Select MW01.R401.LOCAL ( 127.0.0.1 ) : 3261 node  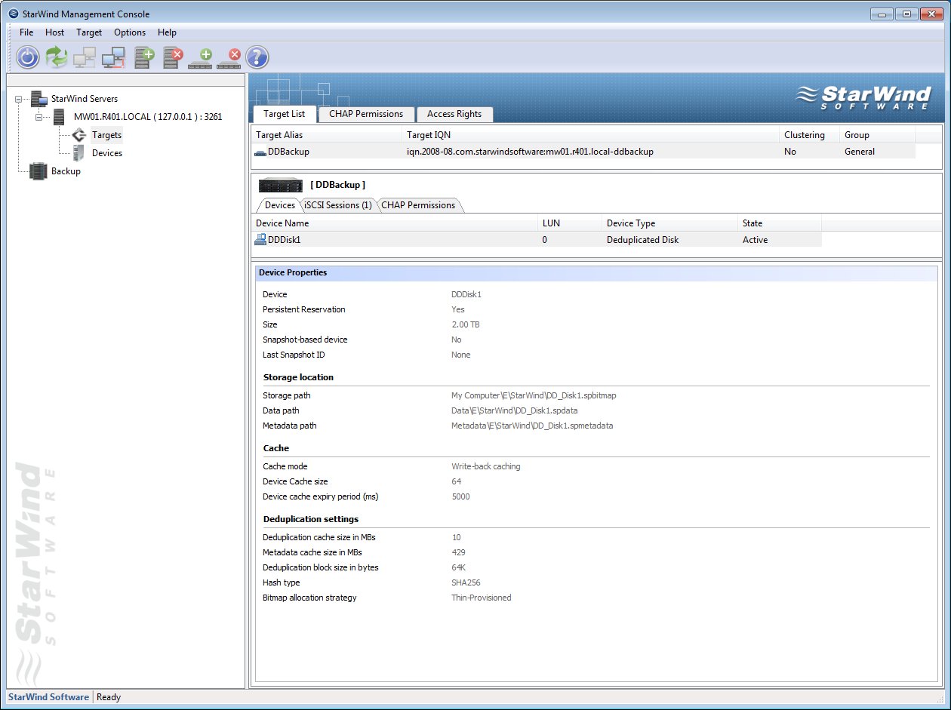tap(148, 117)
